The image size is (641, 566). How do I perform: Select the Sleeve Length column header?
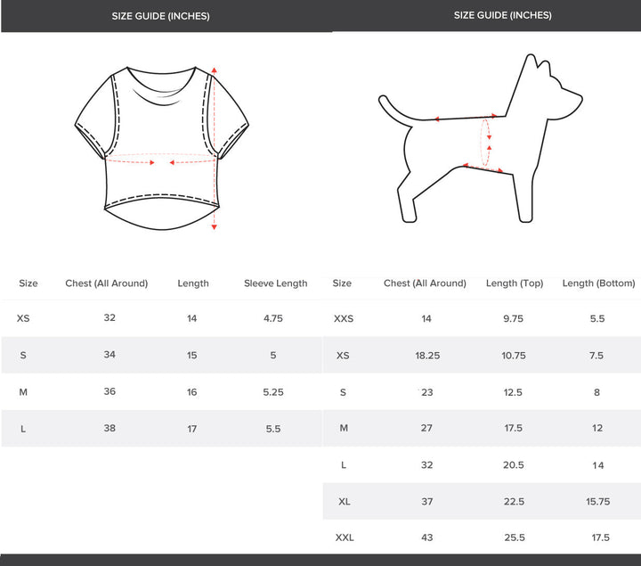276,283
